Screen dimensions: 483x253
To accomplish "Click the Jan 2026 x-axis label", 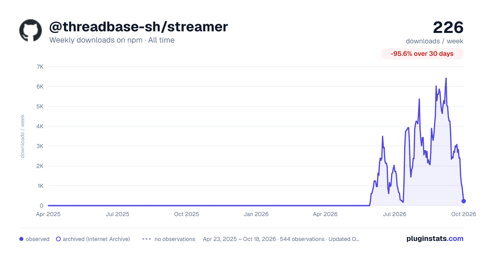I will [x=256, y=214].
